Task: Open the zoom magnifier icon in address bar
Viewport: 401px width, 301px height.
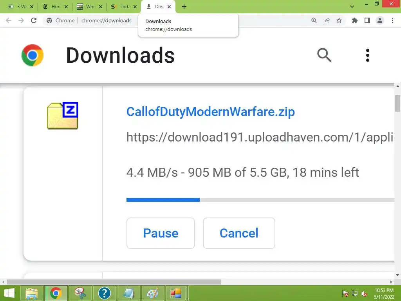Action: point(314,20)
